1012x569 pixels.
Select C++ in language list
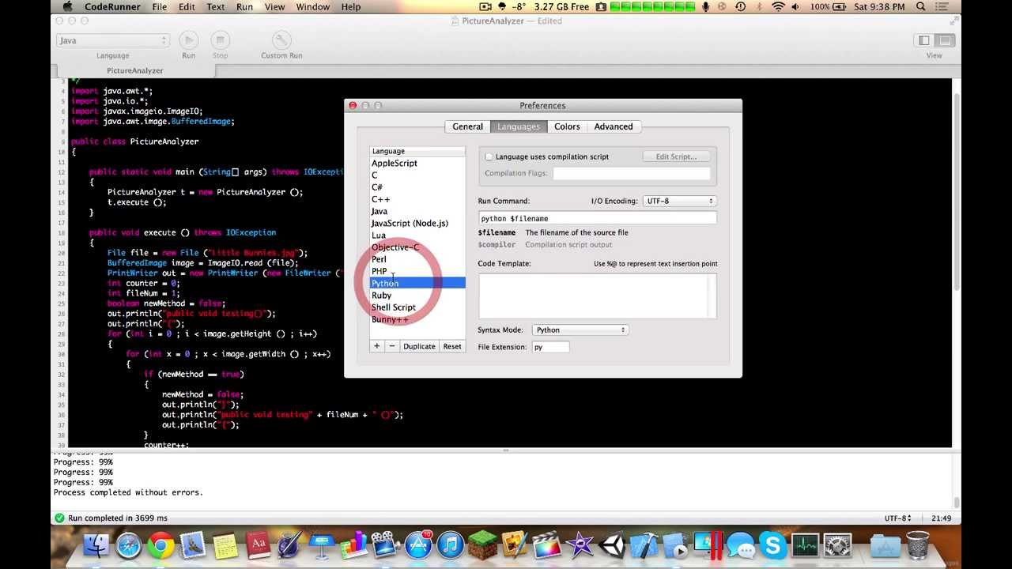point(417,199)
